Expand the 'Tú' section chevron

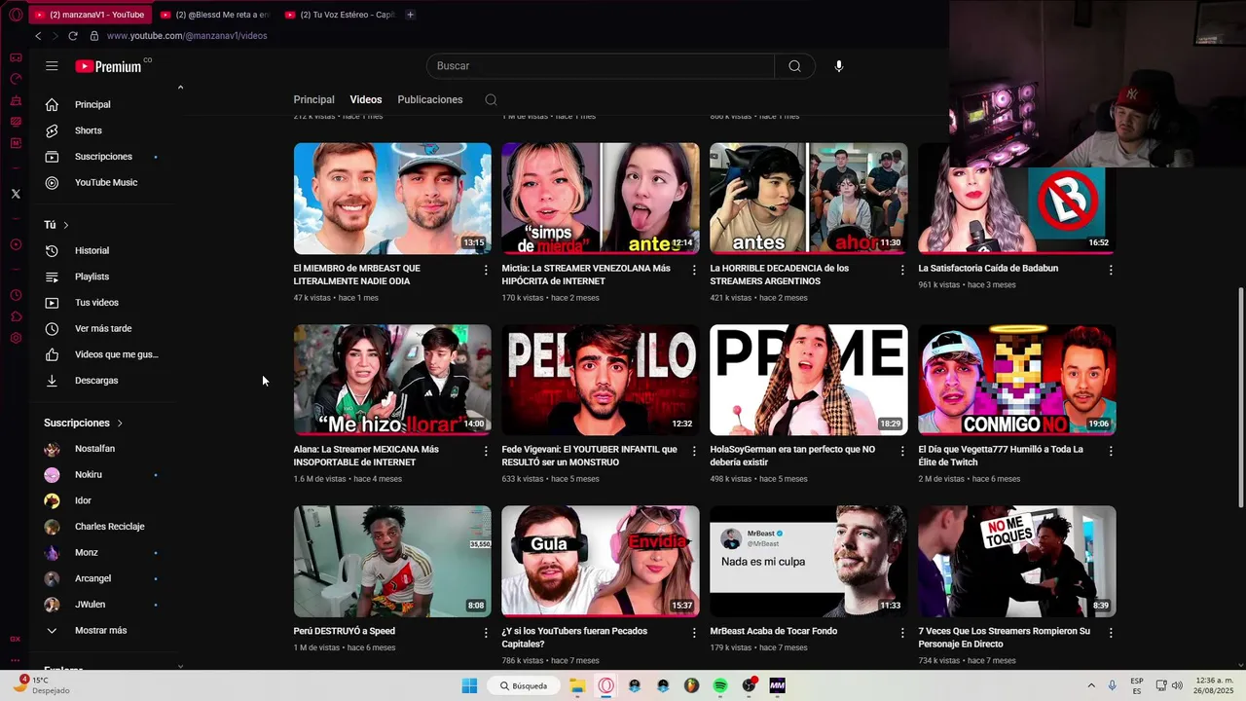pos(66,225)
